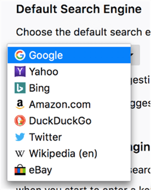Select the Bing option

pos(69,88)
